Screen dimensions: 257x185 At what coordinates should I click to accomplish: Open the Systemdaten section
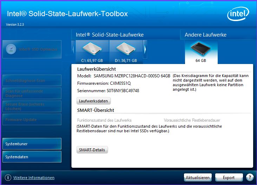tap(32, 157)
